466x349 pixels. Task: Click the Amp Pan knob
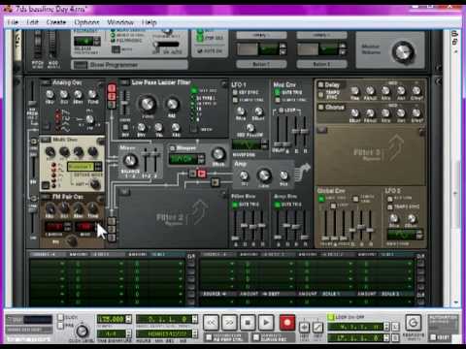(283, 175)
